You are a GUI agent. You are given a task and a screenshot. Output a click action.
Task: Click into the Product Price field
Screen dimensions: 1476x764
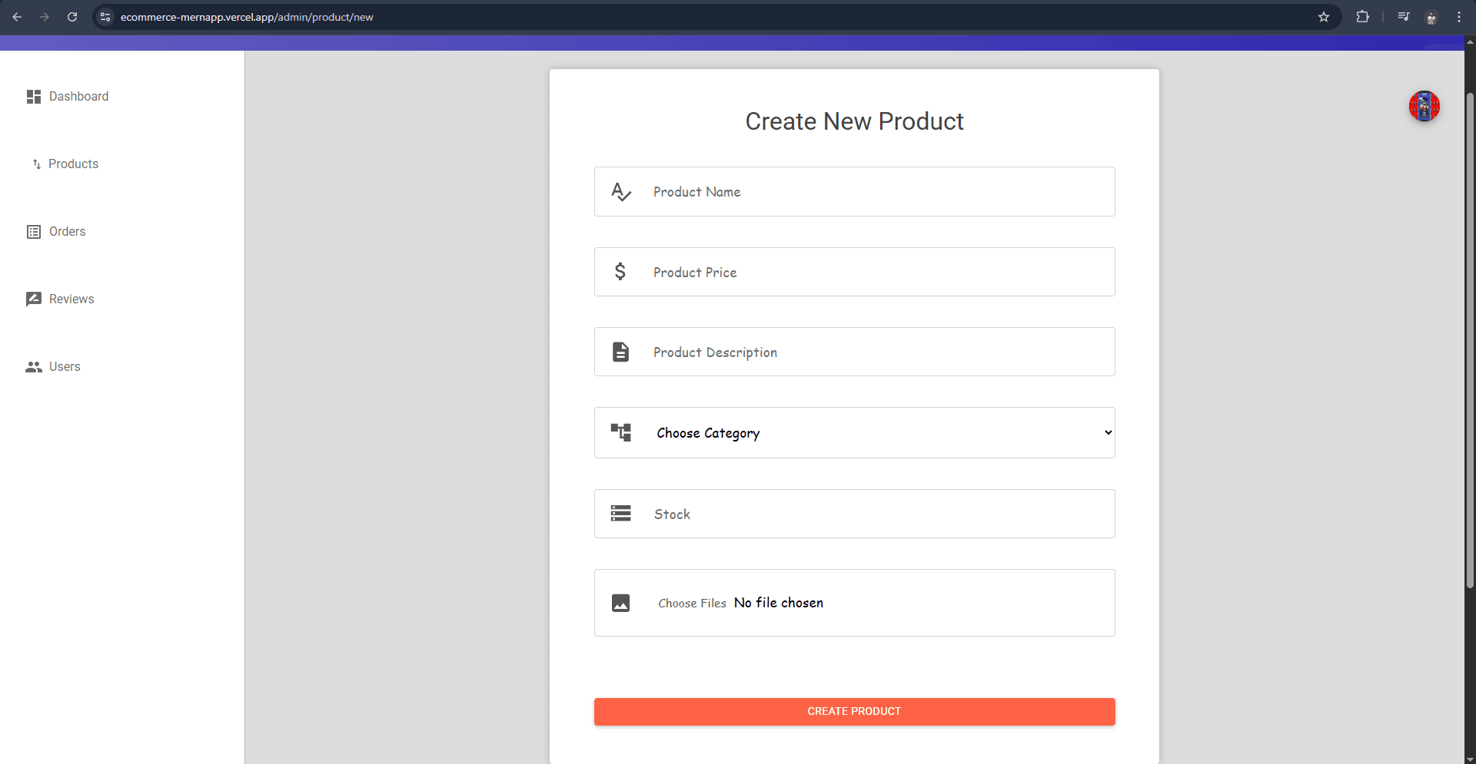[876, 273]
